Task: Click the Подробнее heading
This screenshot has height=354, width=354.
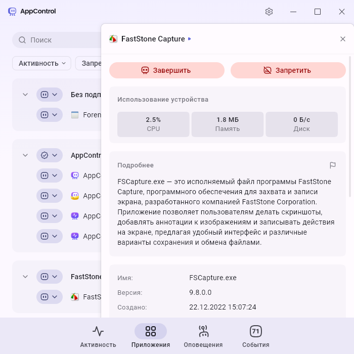Action: click(x=136, y=165)
